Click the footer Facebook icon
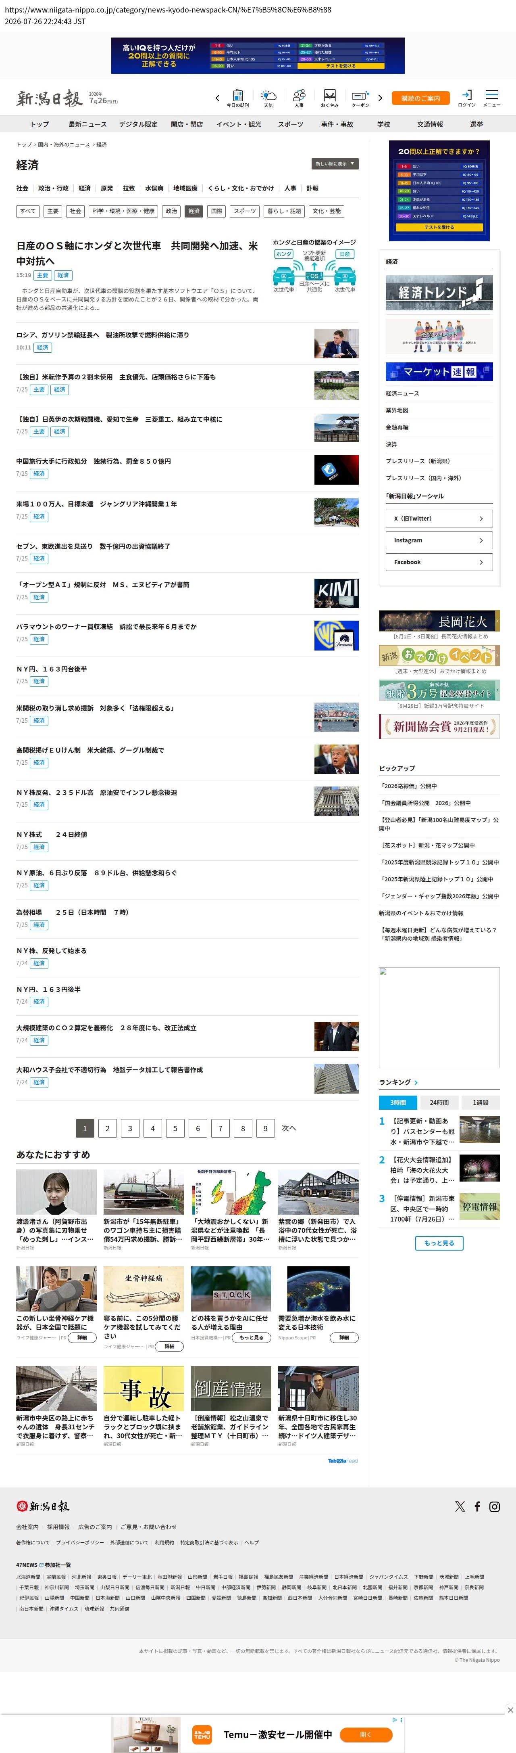 477,1507
